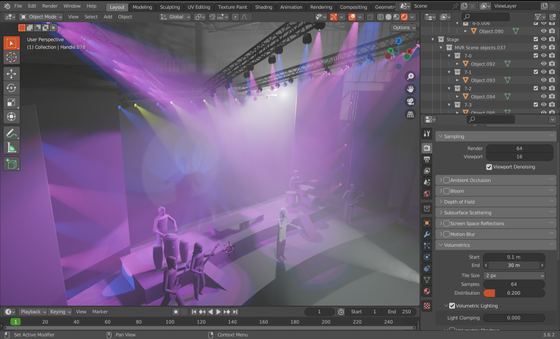Open Scene properties tab
The height and width of the screenshot is (339, 560).
click(x=427, y=182)
